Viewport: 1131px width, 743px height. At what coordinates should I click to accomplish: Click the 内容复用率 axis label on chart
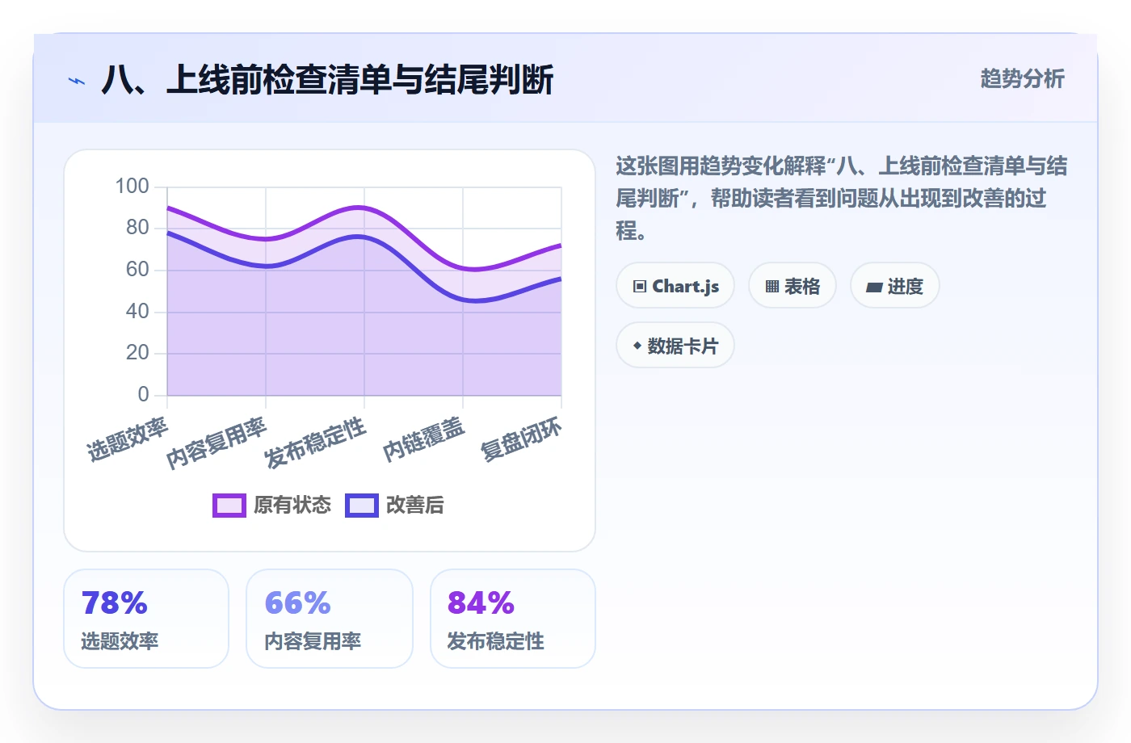point(217,443)
